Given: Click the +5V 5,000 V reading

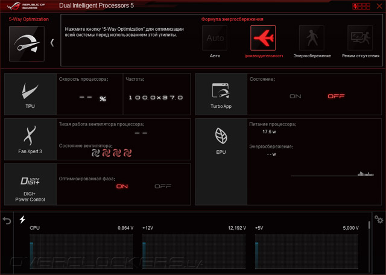Looking at the screenshot, I should pos(350,228).
